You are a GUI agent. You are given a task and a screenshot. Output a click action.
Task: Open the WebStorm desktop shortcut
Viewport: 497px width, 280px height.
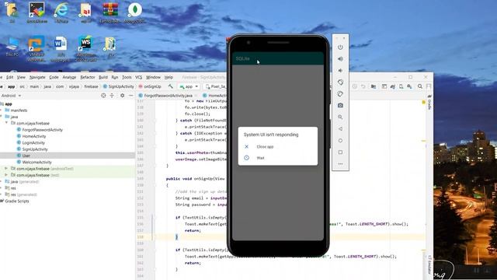85,48
